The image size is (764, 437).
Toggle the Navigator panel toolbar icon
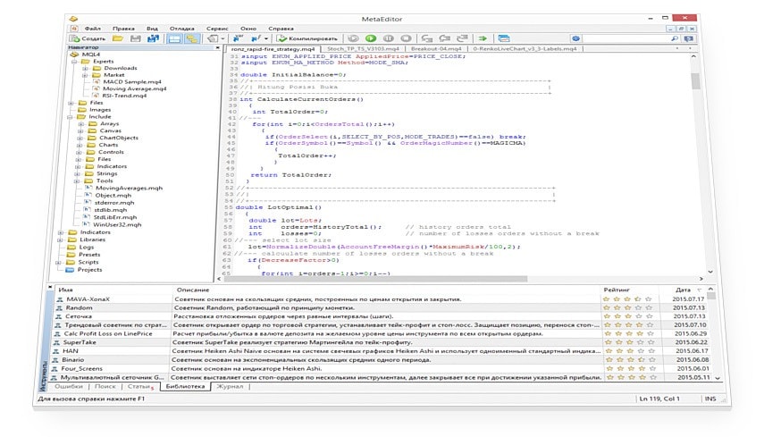(x=175, y=38)
